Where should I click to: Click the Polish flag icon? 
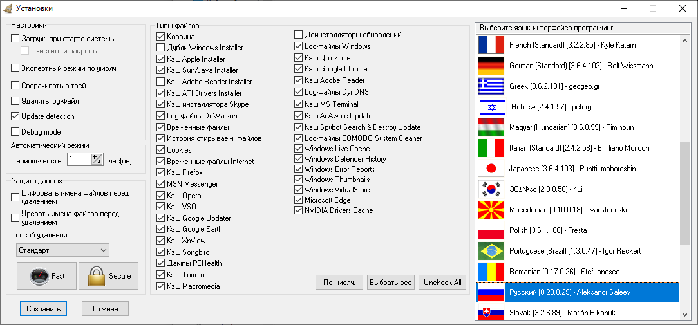tap(491, 230)
